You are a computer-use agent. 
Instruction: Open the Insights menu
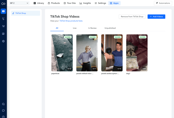point(85,3)
